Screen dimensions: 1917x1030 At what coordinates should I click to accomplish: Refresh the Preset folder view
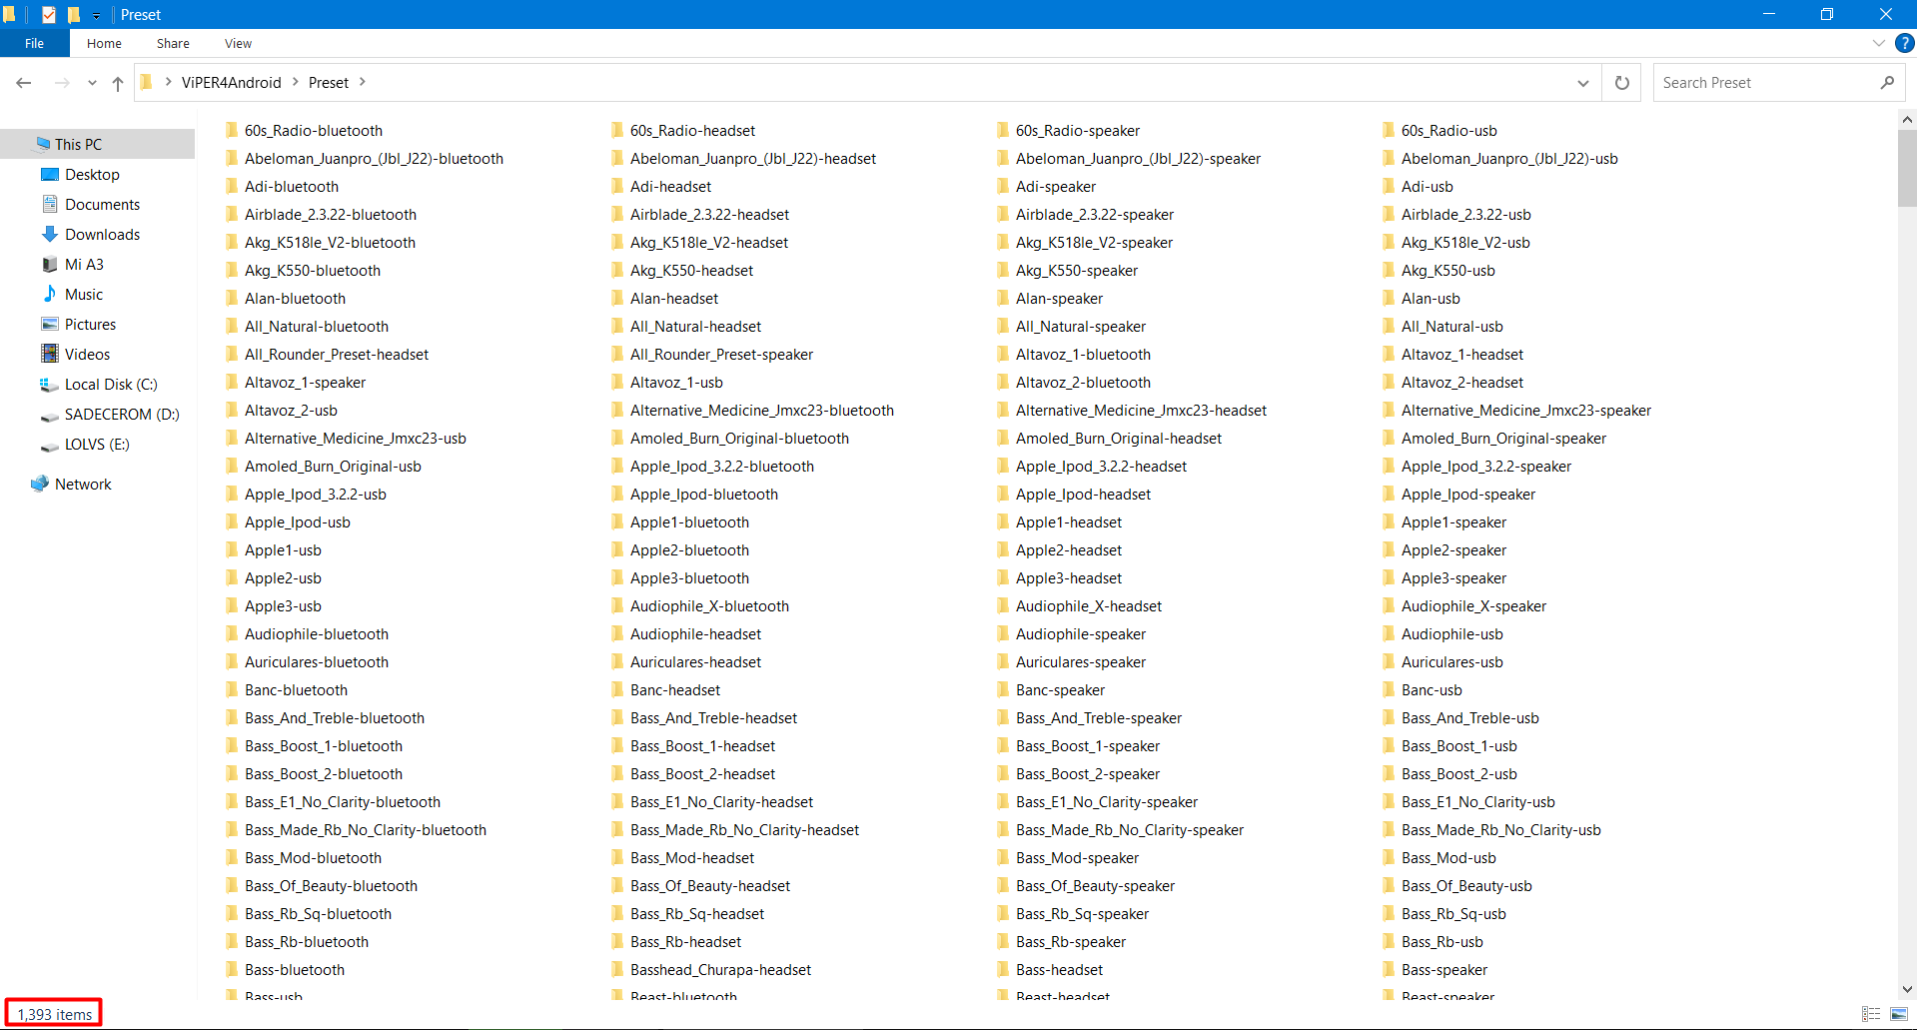(1622, 83)
